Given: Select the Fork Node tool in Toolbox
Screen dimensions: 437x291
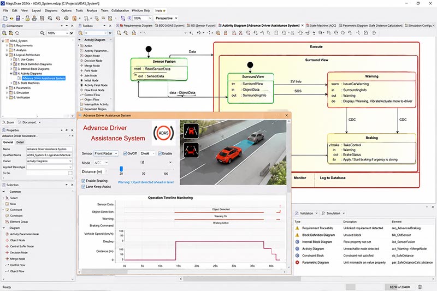Looking at the screenshot, I should point(91,70).
